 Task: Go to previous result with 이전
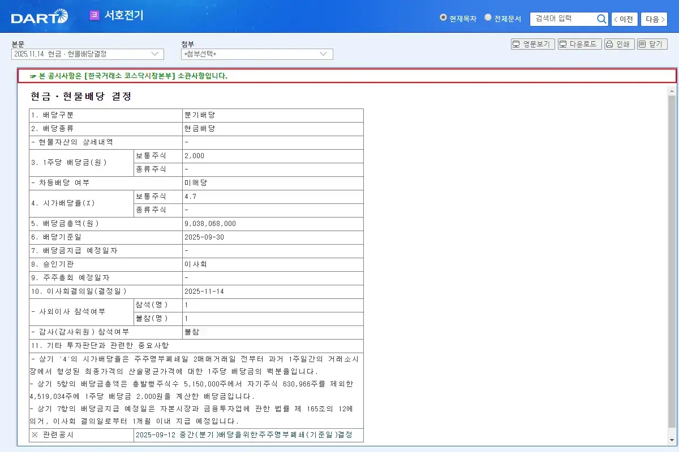coord(625,19)
